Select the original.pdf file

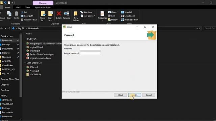point(33,51)
